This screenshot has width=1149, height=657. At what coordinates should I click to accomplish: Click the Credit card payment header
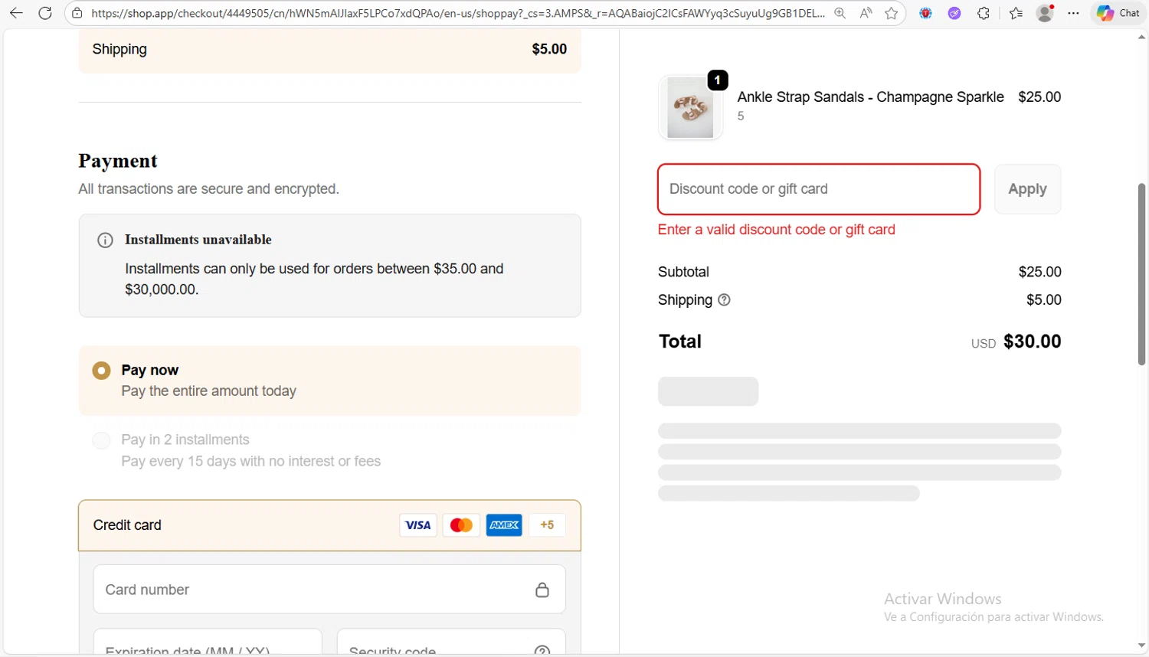click(x=329, y=525)
